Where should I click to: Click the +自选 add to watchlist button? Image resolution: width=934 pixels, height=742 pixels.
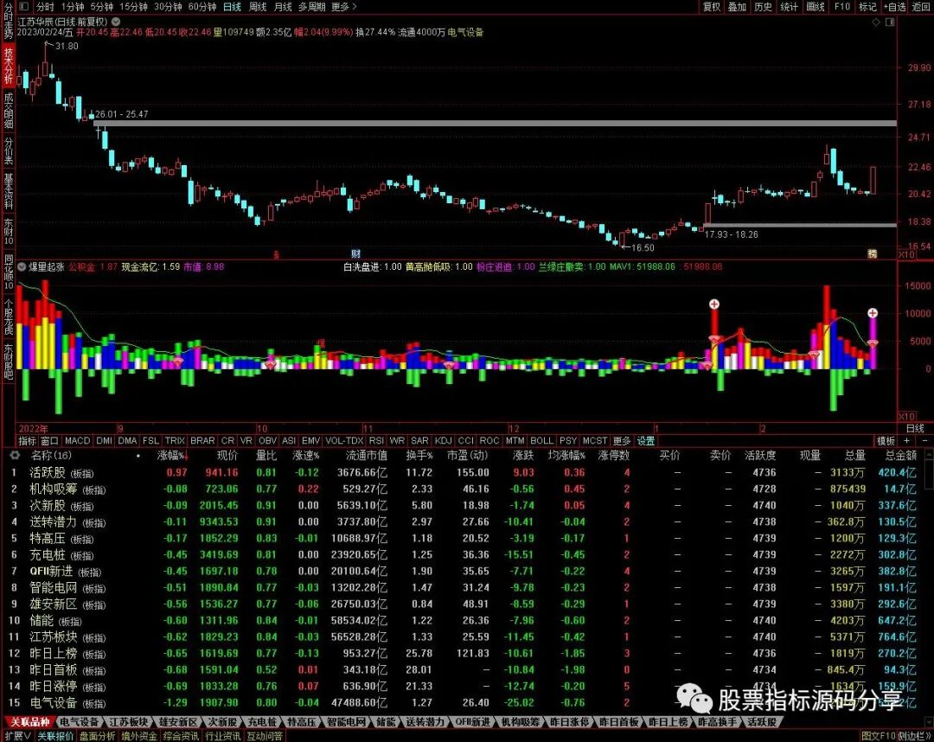click(x=894, y=7)
